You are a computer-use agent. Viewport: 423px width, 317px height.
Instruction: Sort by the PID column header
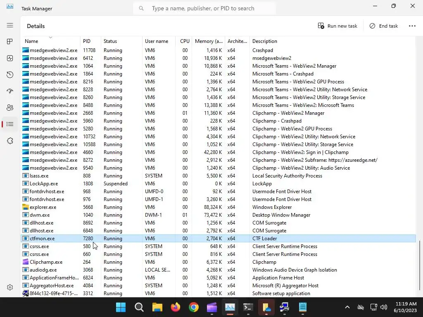[90, 41]
